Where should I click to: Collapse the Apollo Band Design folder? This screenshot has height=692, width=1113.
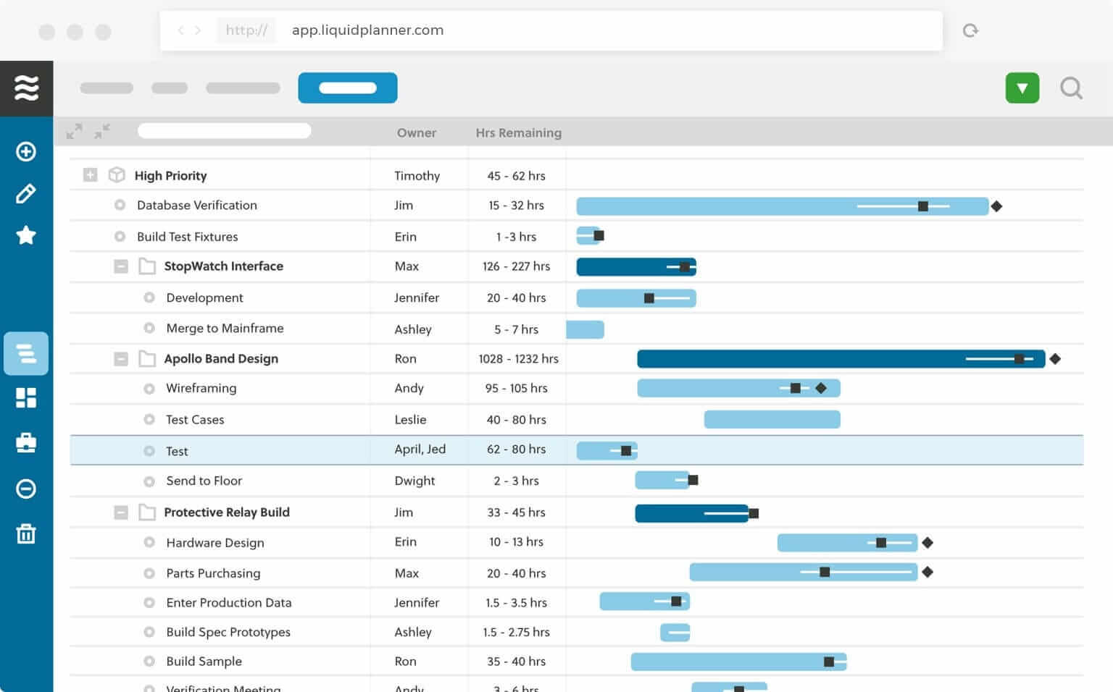point(121,359)
